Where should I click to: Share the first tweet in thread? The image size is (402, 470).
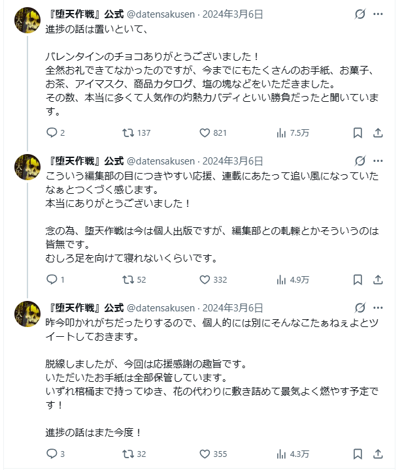pyautogui.click(x=378, y=133)
